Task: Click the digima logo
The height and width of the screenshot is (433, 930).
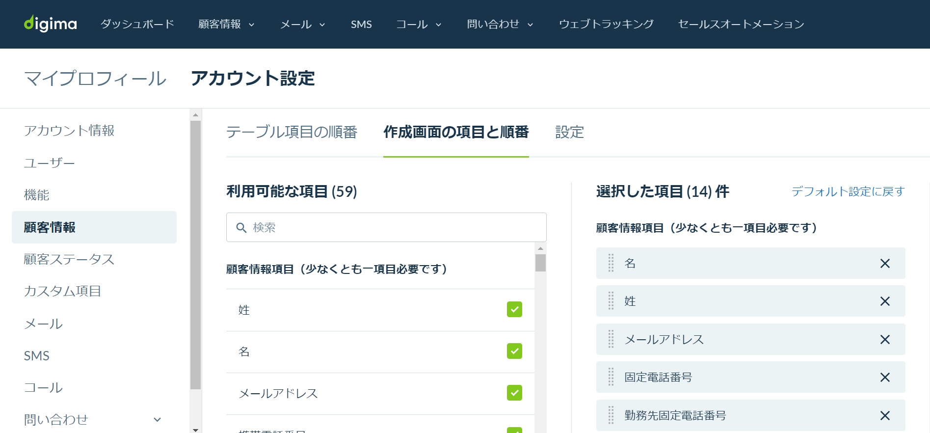Action: (x=51, y=24)
